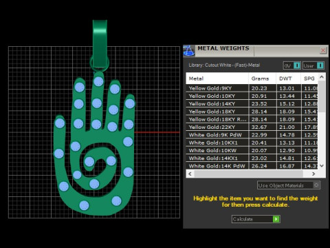Click the Metal Weights wizard hat icon
This screenshot has width=330, height=248.
(189, 51)
